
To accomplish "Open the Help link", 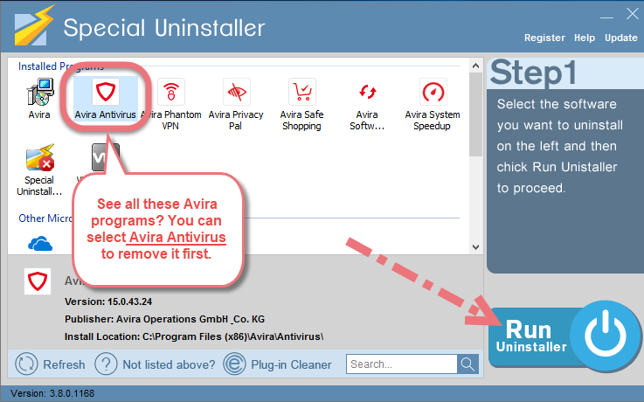I will coord(585,38).
